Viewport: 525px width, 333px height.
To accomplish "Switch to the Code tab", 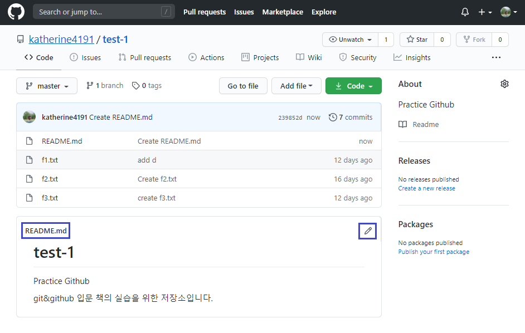I will click(39, 57).
